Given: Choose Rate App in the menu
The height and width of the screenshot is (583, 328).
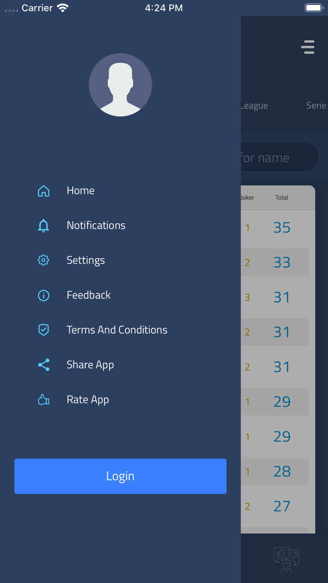Looking at the screenshot, I should point(88,400).
